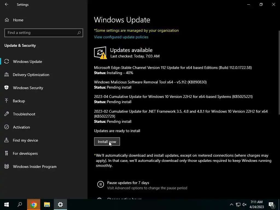The width and height of the screenshot is (280, 210).
Task: Click the Troubleshoot wrench icon
Action: pos(7,114)
